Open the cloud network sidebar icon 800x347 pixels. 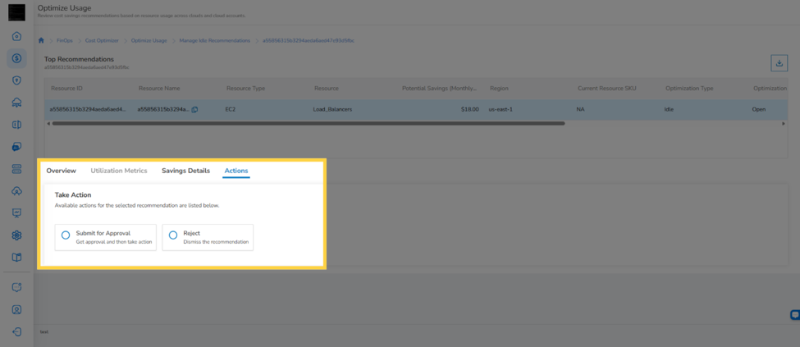[17, 103]
